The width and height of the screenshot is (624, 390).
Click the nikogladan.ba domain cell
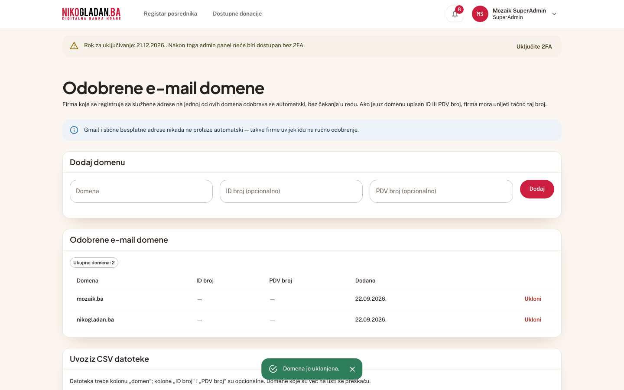95,319
